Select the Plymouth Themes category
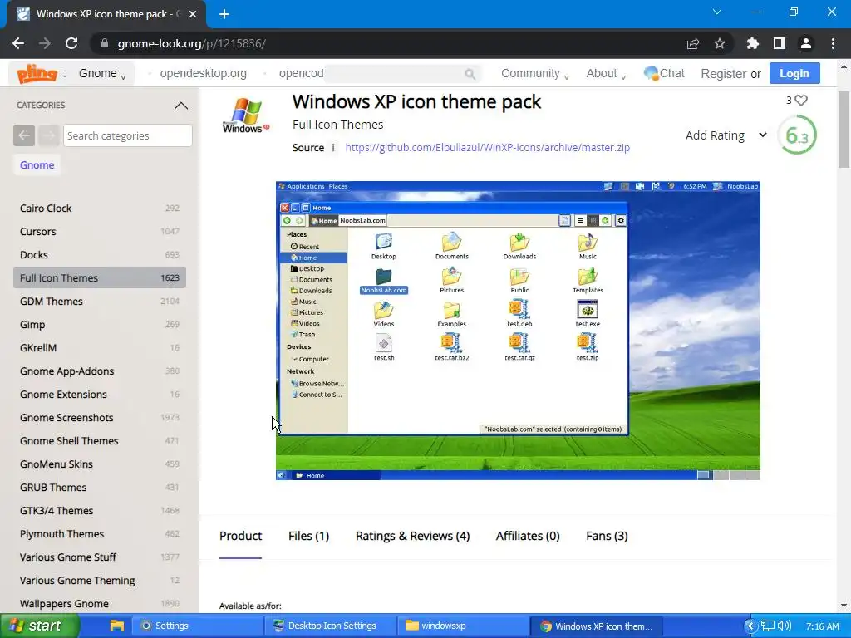Image resolution: width=851 pixels, height=638 pixels. (x=100, y=534)
